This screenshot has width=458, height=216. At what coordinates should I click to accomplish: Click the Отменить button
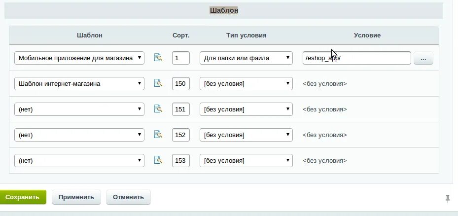click(128, 197)
